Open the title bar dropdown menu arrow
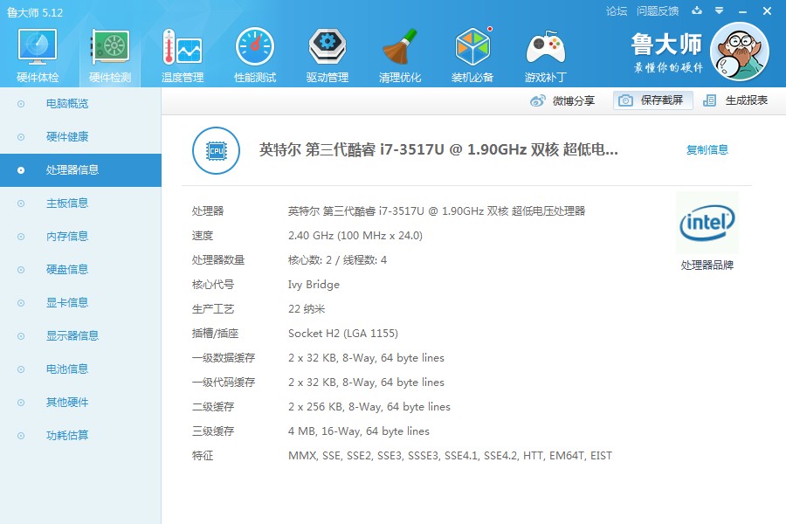This screenshot has width=786, height=524. [x=720, y=10]
